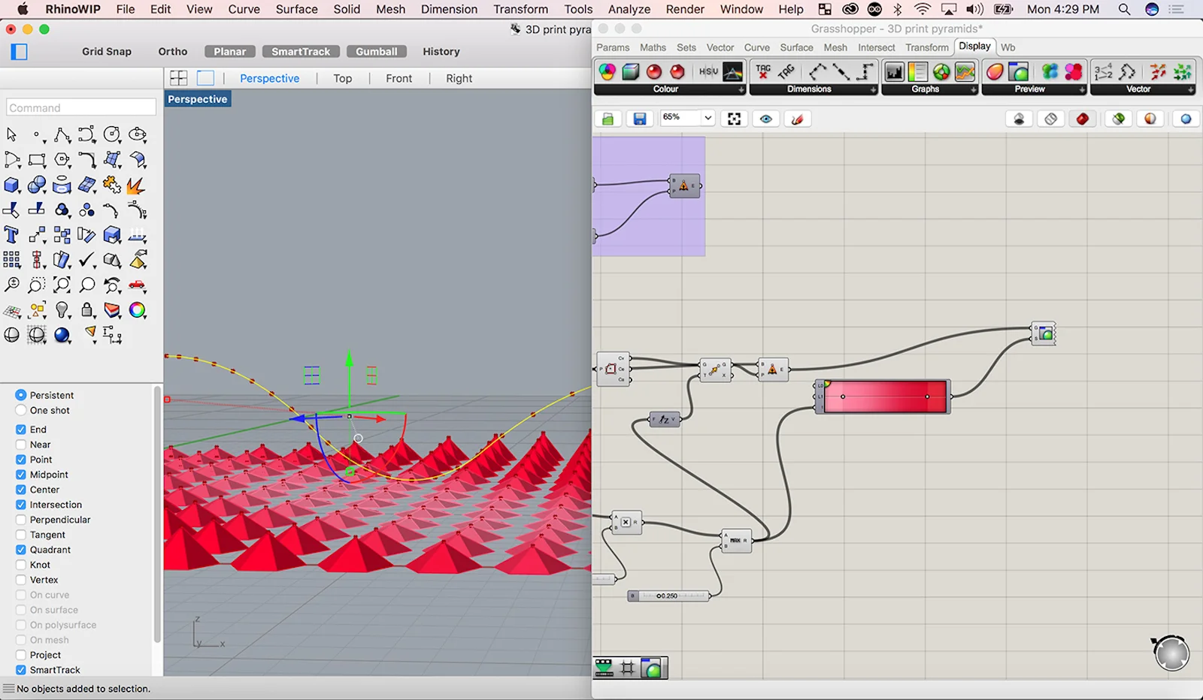
Task: Click the red car icon
Action: (137, 285)
